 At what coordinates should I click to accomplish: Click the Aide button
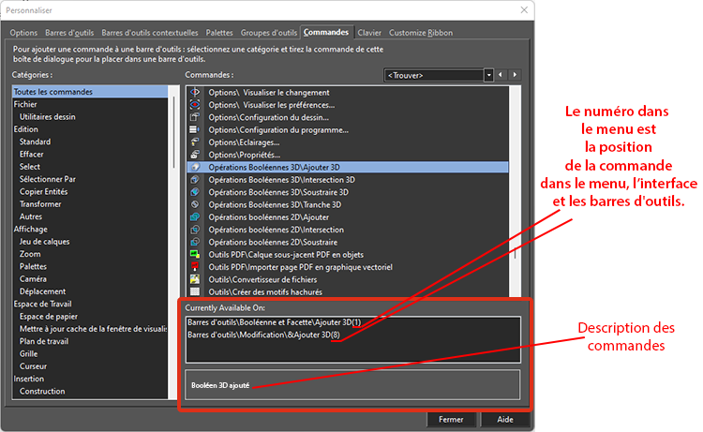tap(505, 420)
